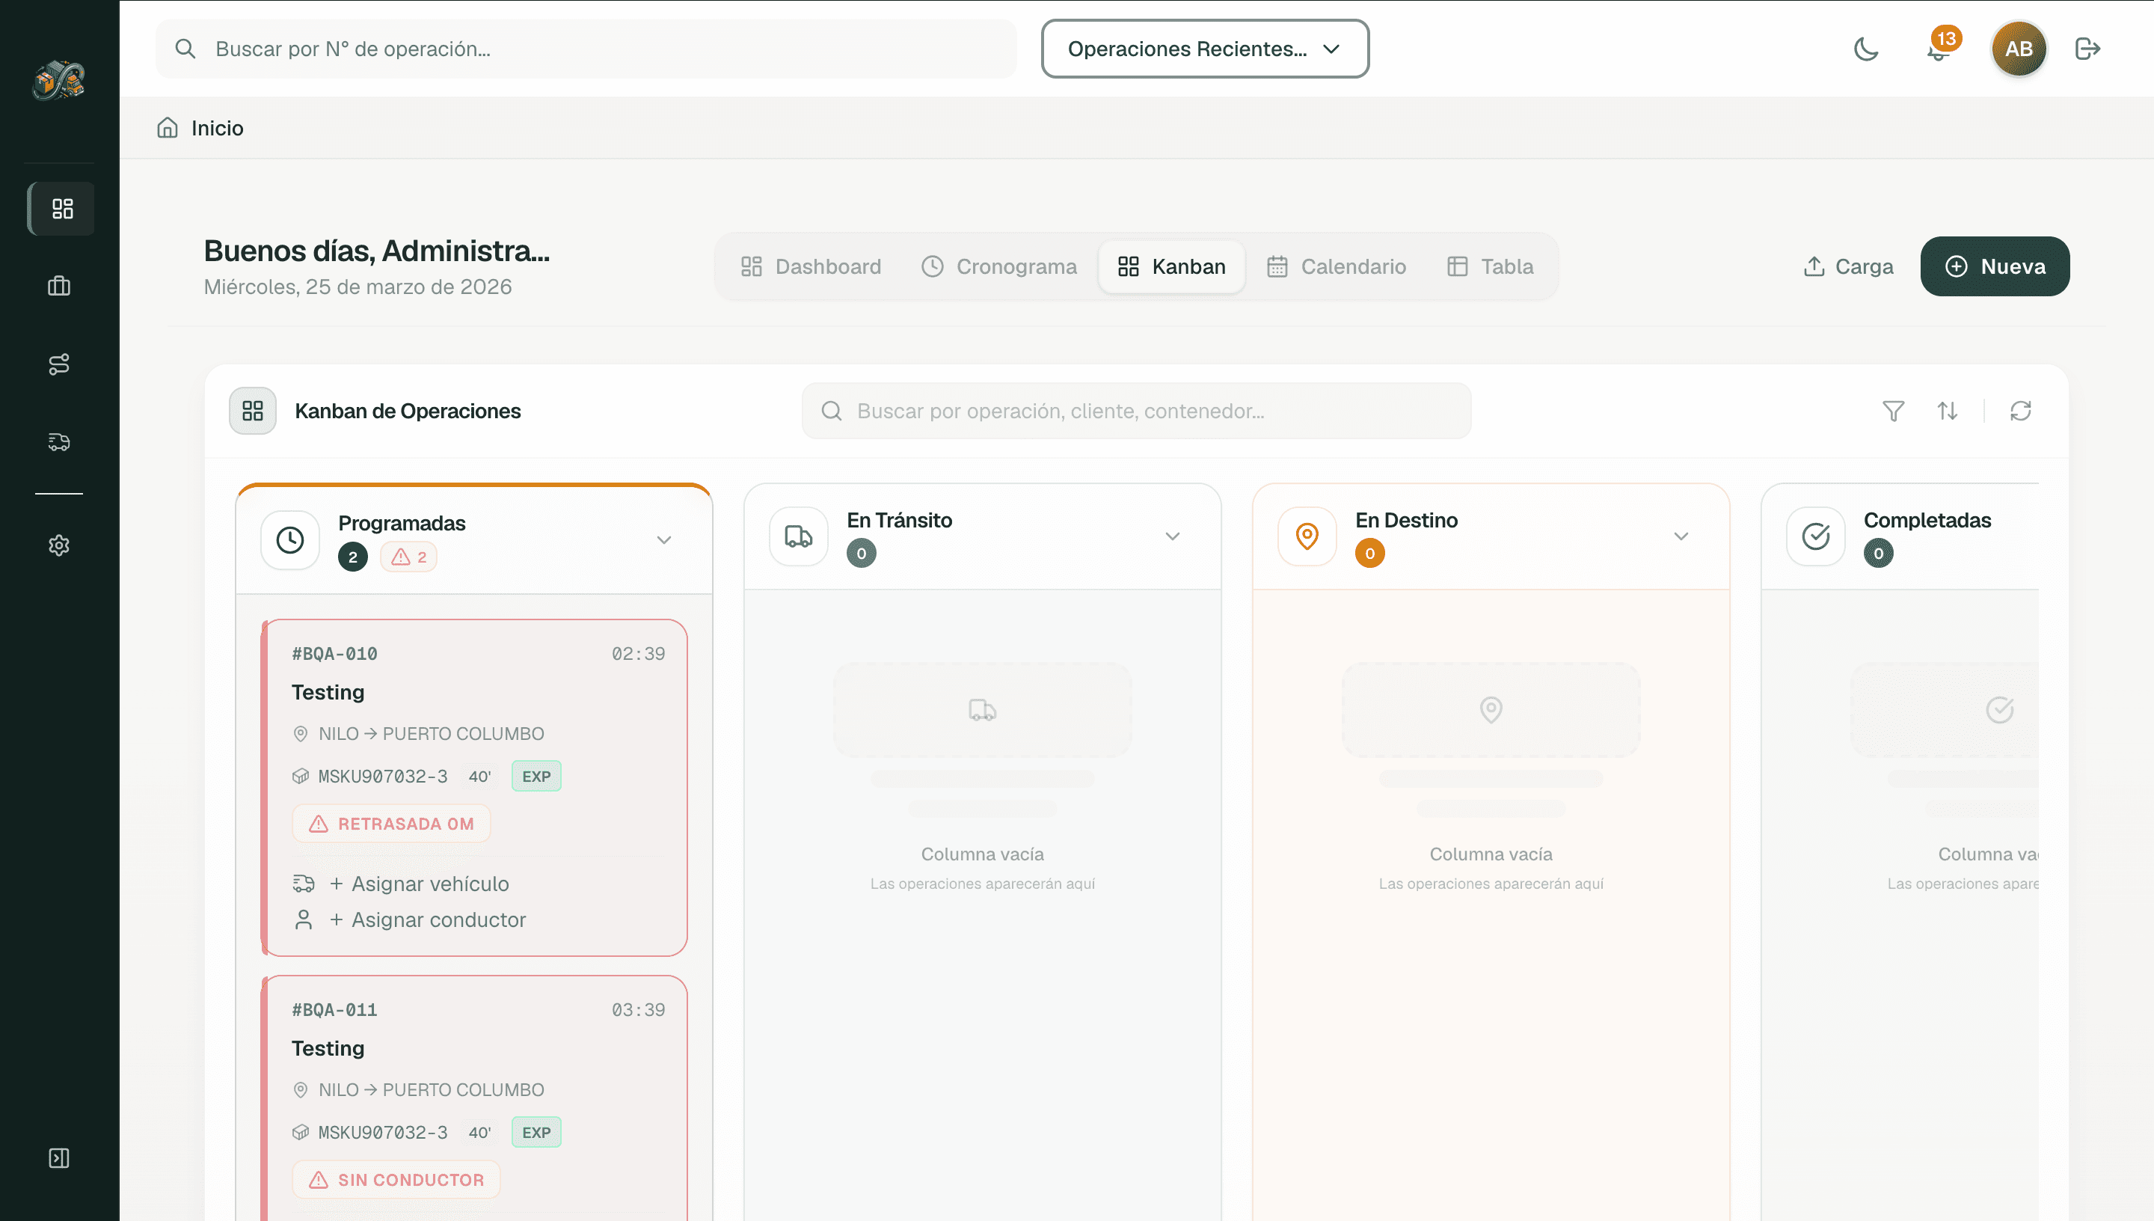Click the Completadas checkmark icon
Viewport: 2154px width, 1221px height.
[1816, 536]
